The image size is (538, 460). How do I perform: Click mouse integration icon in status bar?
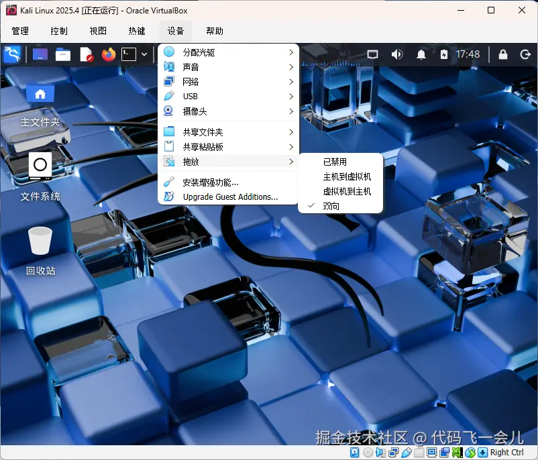pos(470,453)
